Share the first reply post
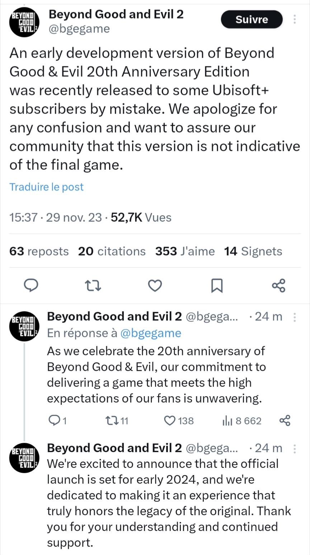310x555 pixels. pos(285,421)
